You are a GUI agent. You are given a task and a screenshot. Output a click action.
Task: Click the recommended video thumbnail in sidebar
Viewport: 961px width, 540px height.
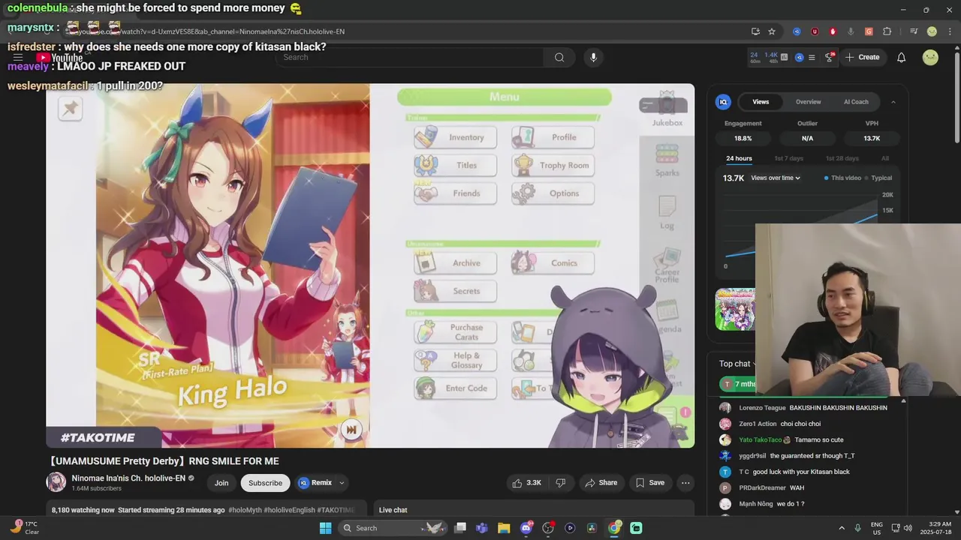point(735,309)
